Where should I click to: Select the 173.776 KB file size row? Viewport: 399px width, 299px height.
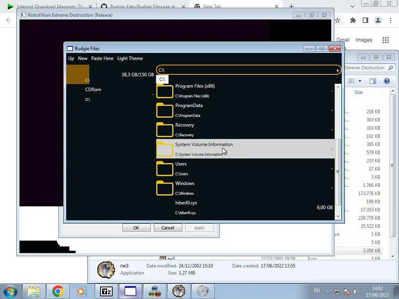(369, 193)
